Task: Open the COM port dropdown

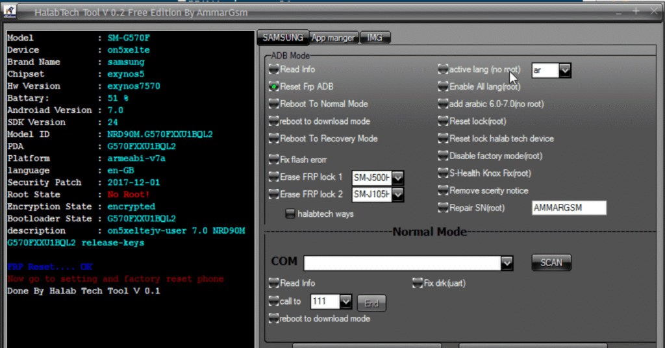Action: pos(507,263)
